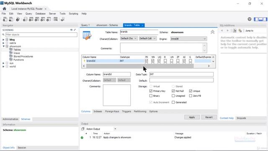The height and width of the screenshot is (151, 268).
Task: Go to the Workbench home screen icon
Action: pos(5,8)
